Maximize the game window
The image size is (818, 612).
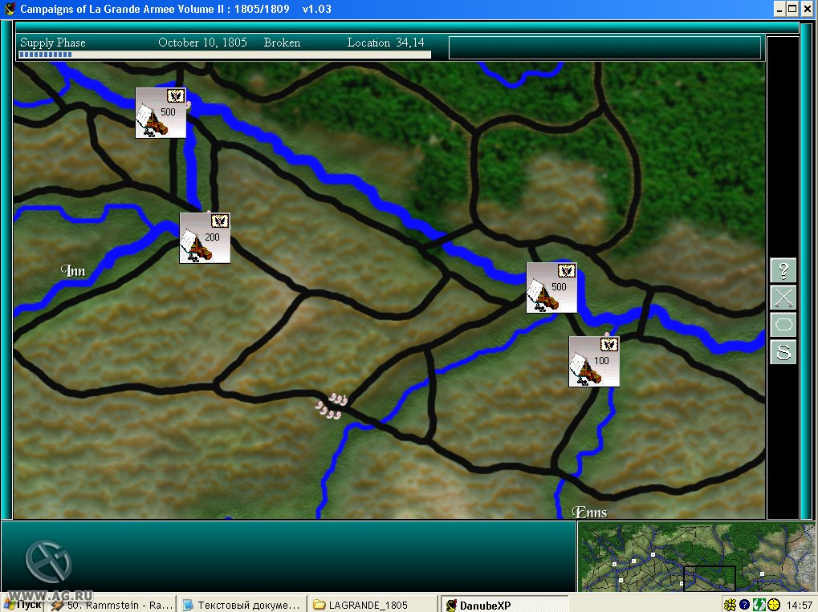pos(792,9)
